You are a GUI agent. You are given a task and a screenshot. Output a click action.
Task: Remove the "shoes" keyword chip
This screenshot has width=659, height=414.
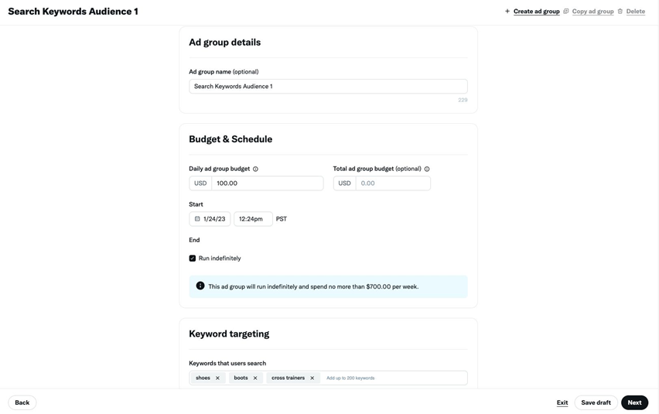(217, 378)
